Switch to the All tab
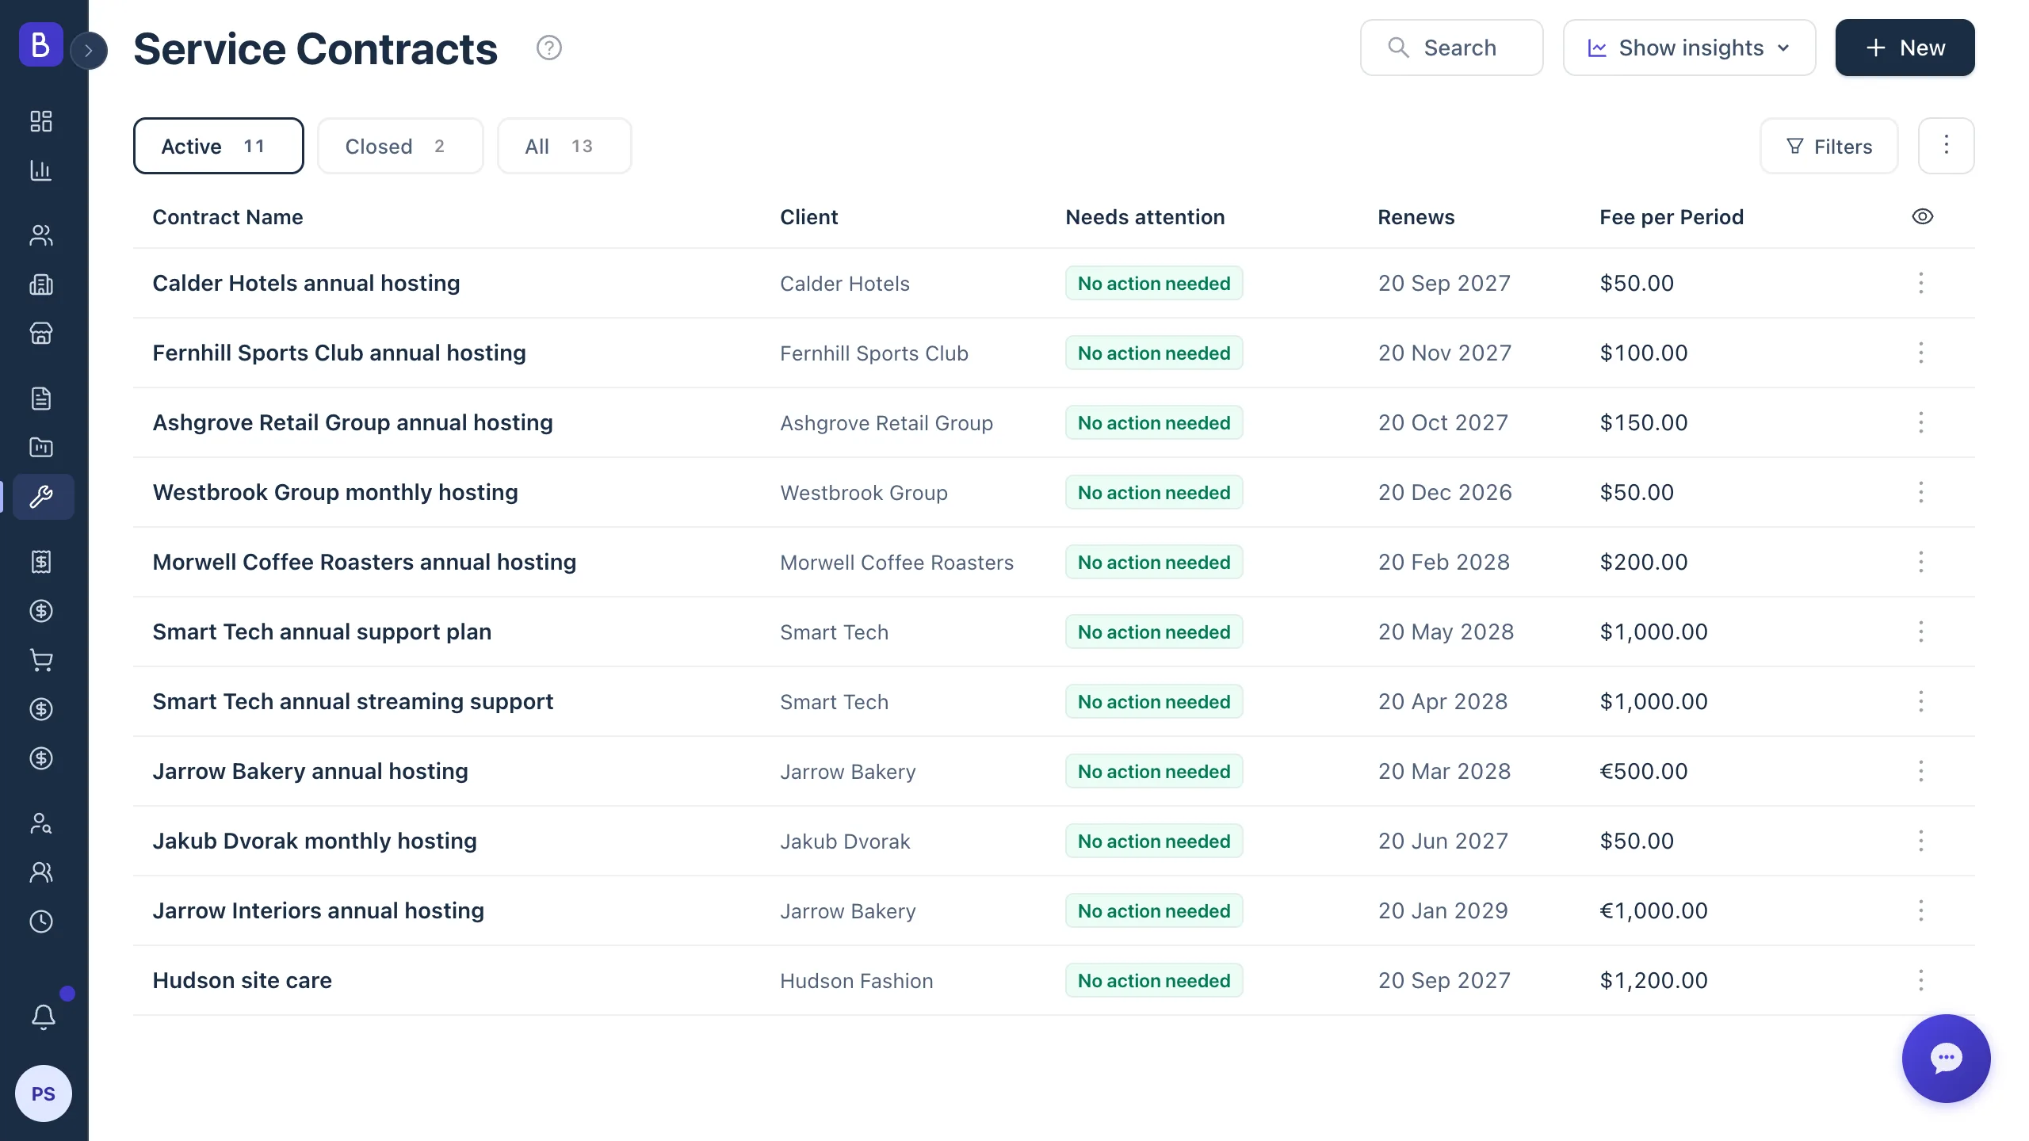Image resolution: width=2029 pixels, height=1141 pixels. tap(564, 146)
